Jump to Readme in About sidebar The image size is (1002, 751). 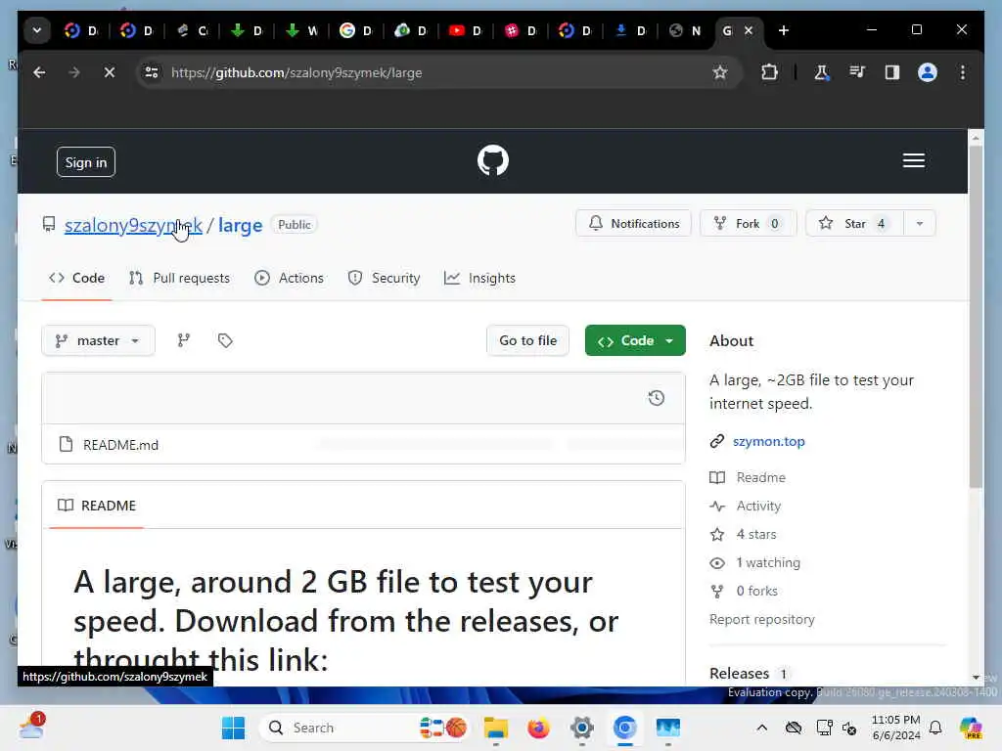(x=760, y=477)
